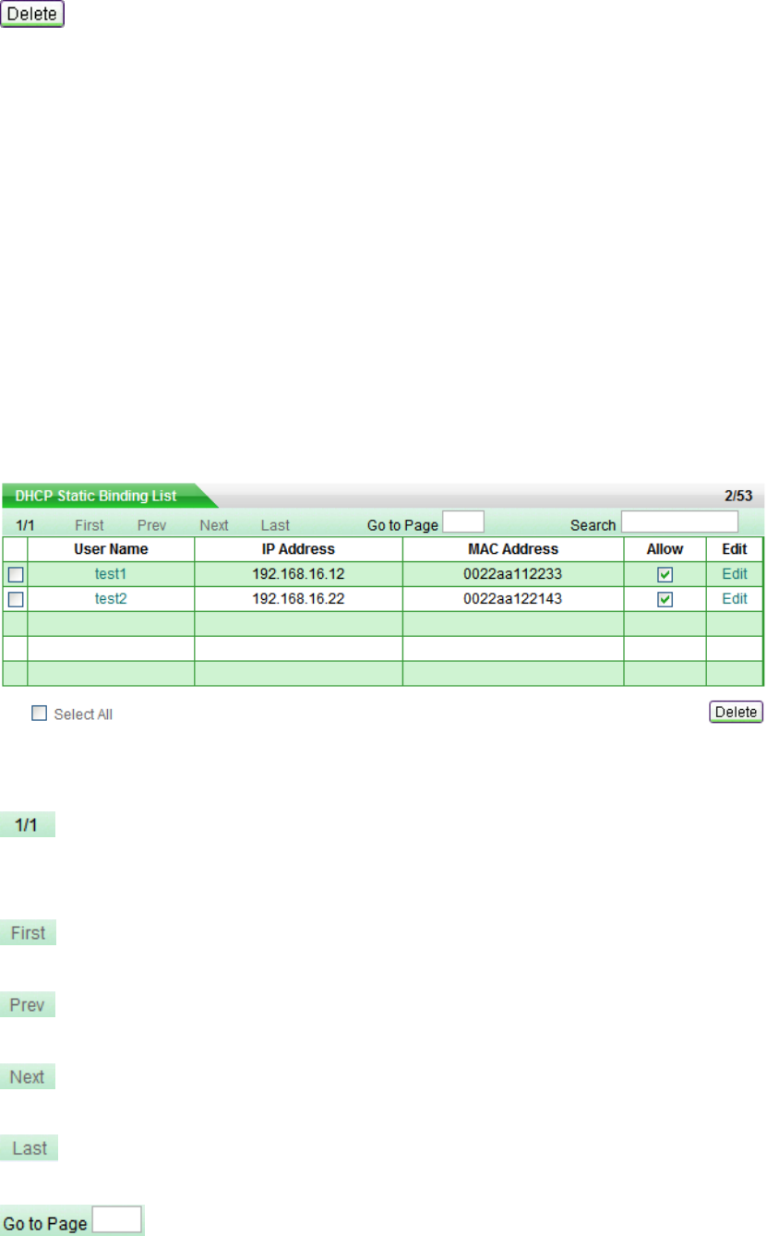Open the test1 user name link
The image size is (767, 1236).
(111, 574)
